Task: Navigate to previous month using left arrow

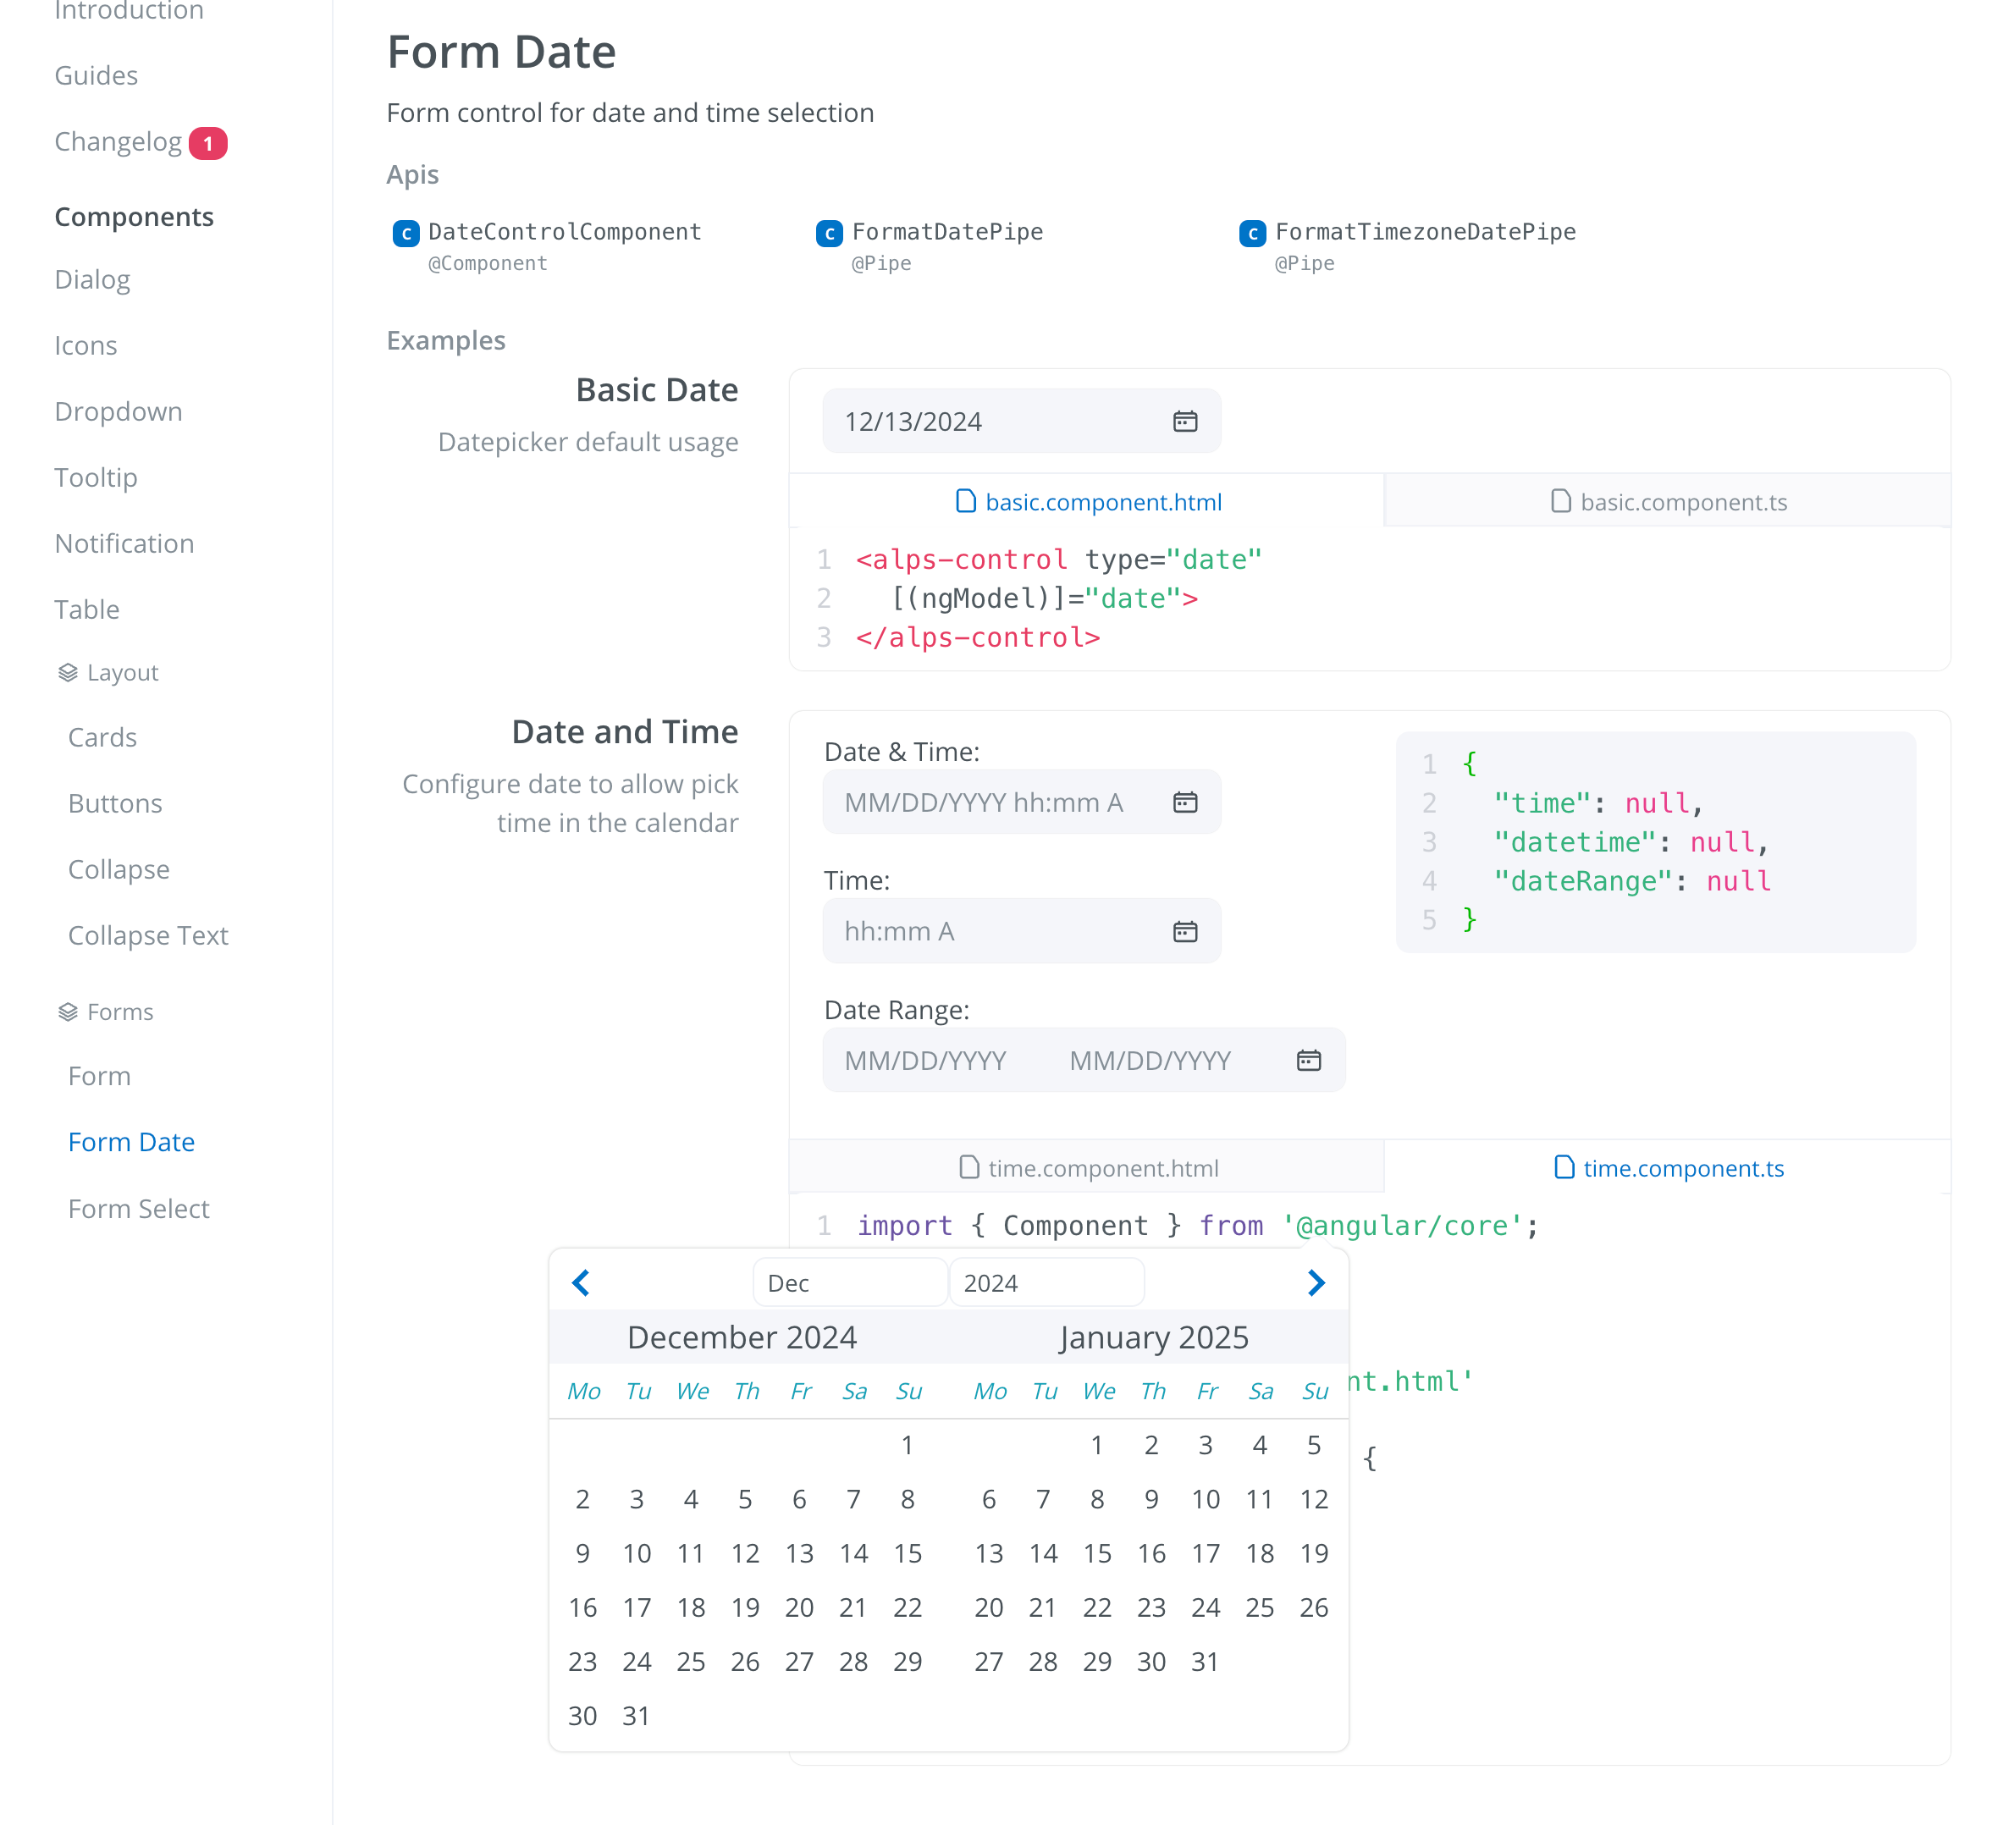Action: (581, 1282)
